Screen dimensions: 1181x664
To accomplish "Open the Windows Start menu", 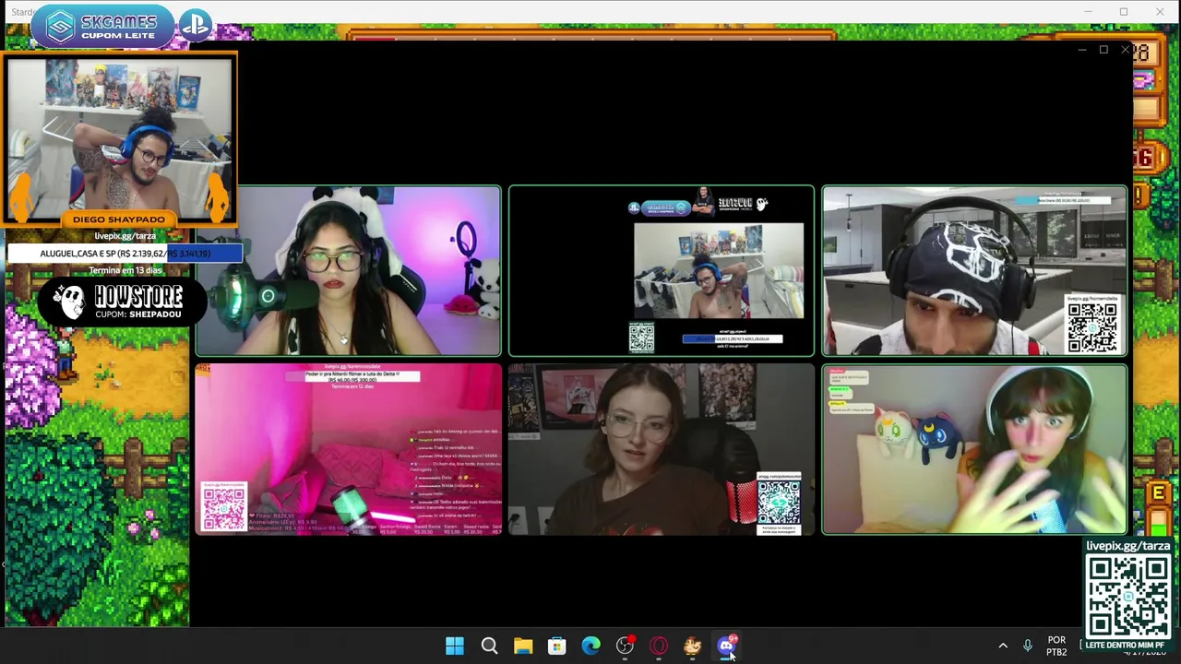I will 455,646.
